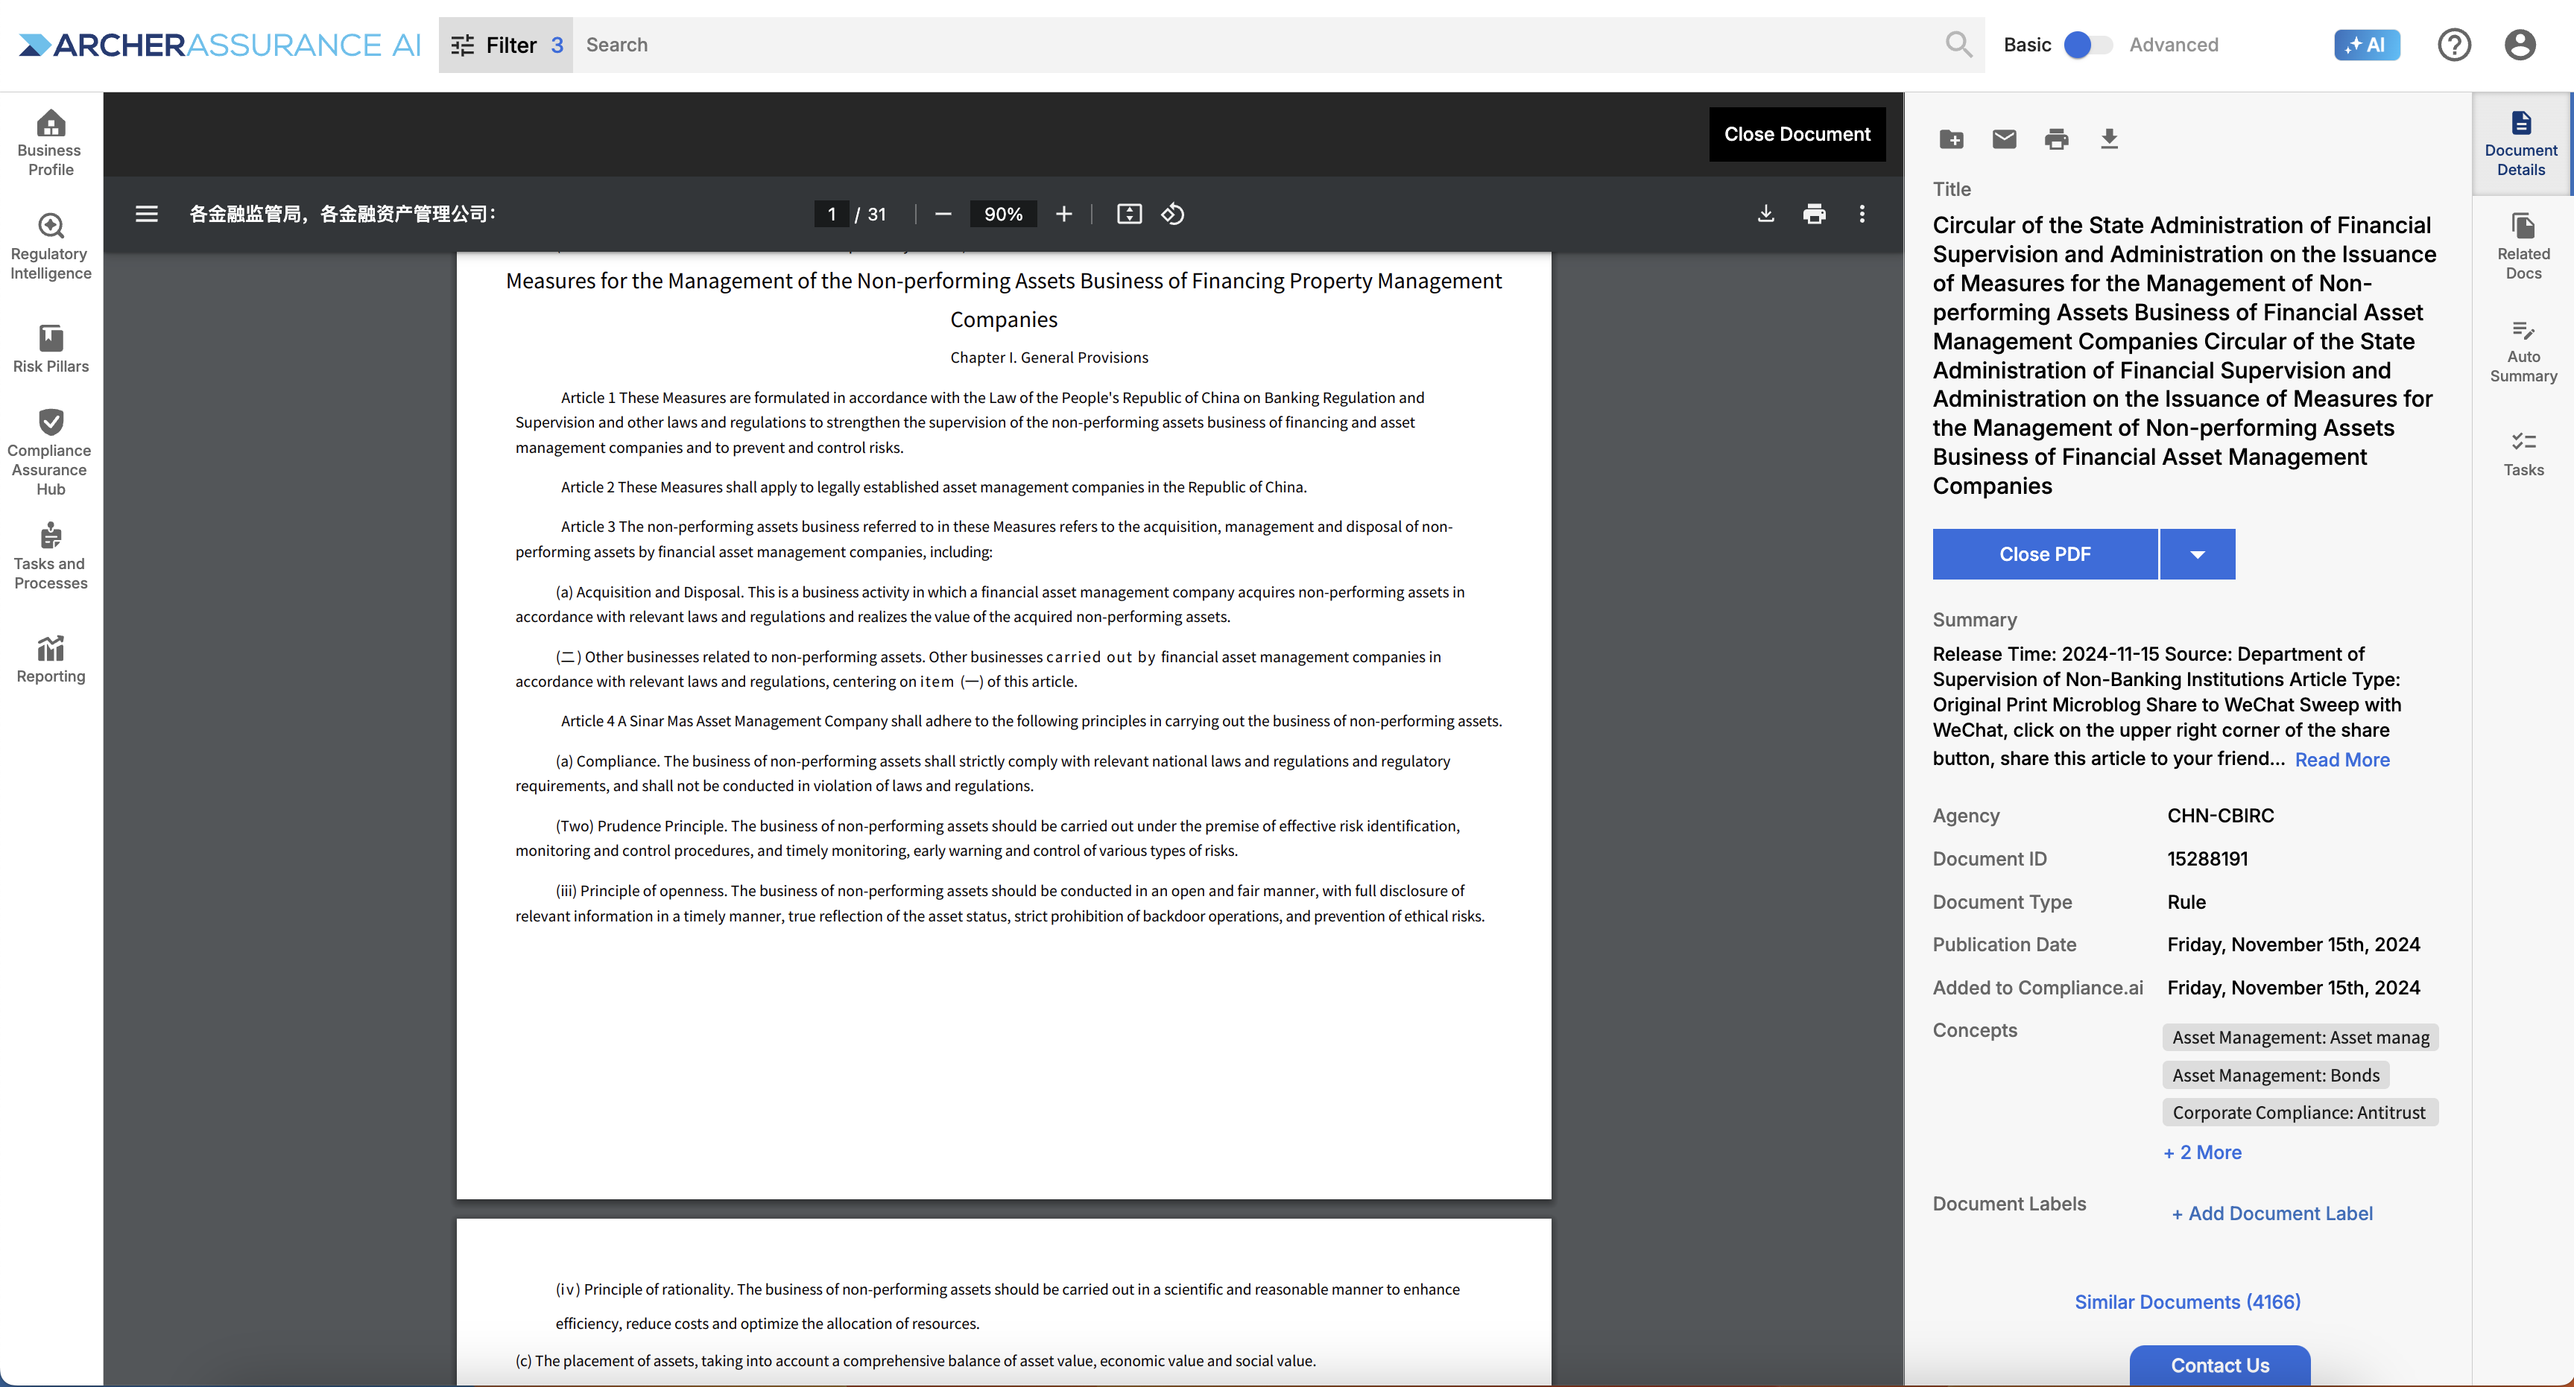Open the Filter options panel
This screenshot has width=2574, height=1387.
505,45
